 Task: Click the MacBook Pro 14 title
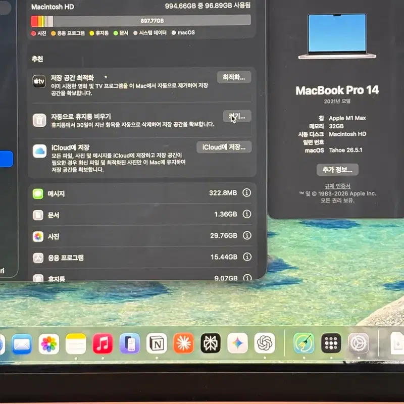click(x=337, y=90)
